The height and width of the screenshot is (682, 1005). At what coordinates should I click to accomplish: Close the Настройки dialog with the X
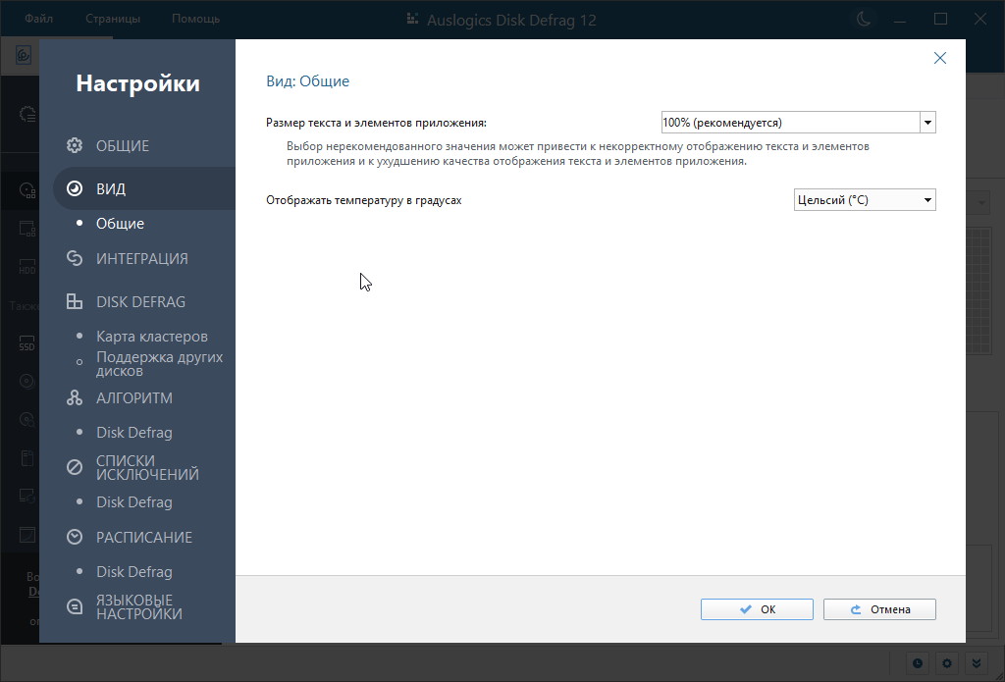point(939,58)
